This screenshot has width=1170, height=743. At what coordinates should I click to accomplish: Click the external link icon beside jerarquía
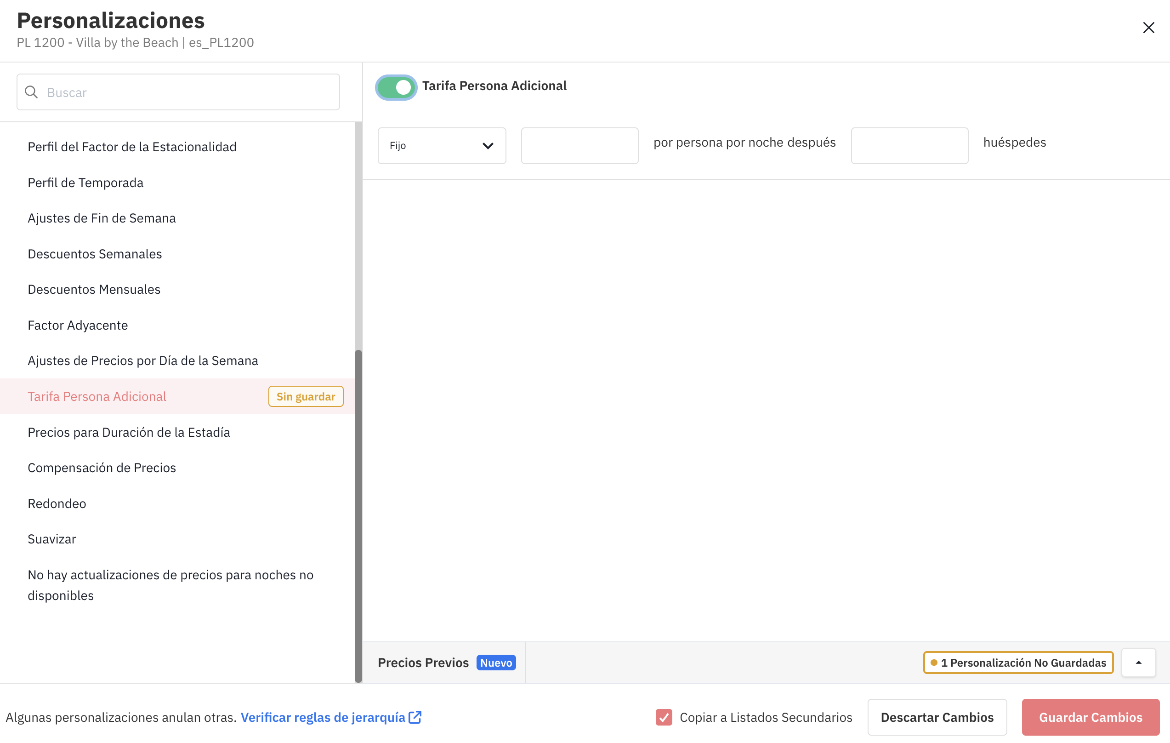(415, 717)
